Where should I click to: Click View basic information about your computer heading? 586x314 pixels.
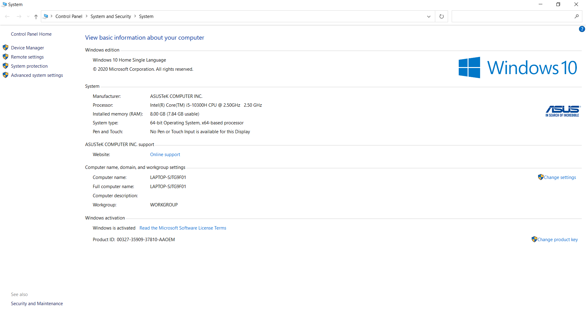tap(144, 37)
